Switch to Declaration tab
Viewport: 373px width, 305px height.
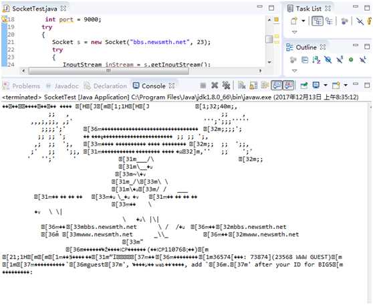[x=105, y=86]
